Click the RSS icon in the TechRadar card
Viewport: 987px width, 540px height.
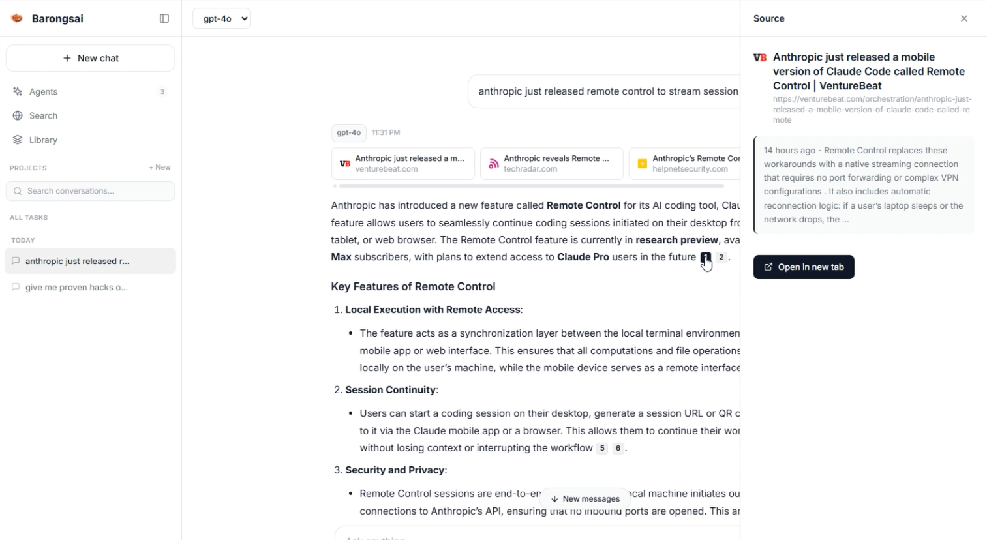click(x=494, y=164)
